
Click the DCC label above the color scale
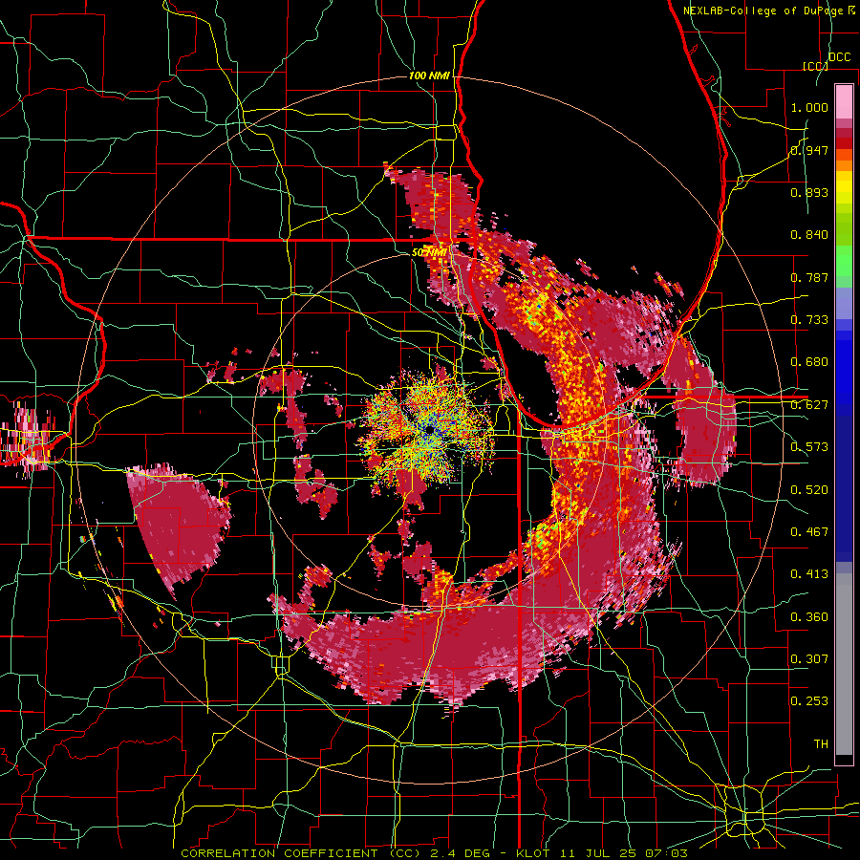(x=839, y=57)
